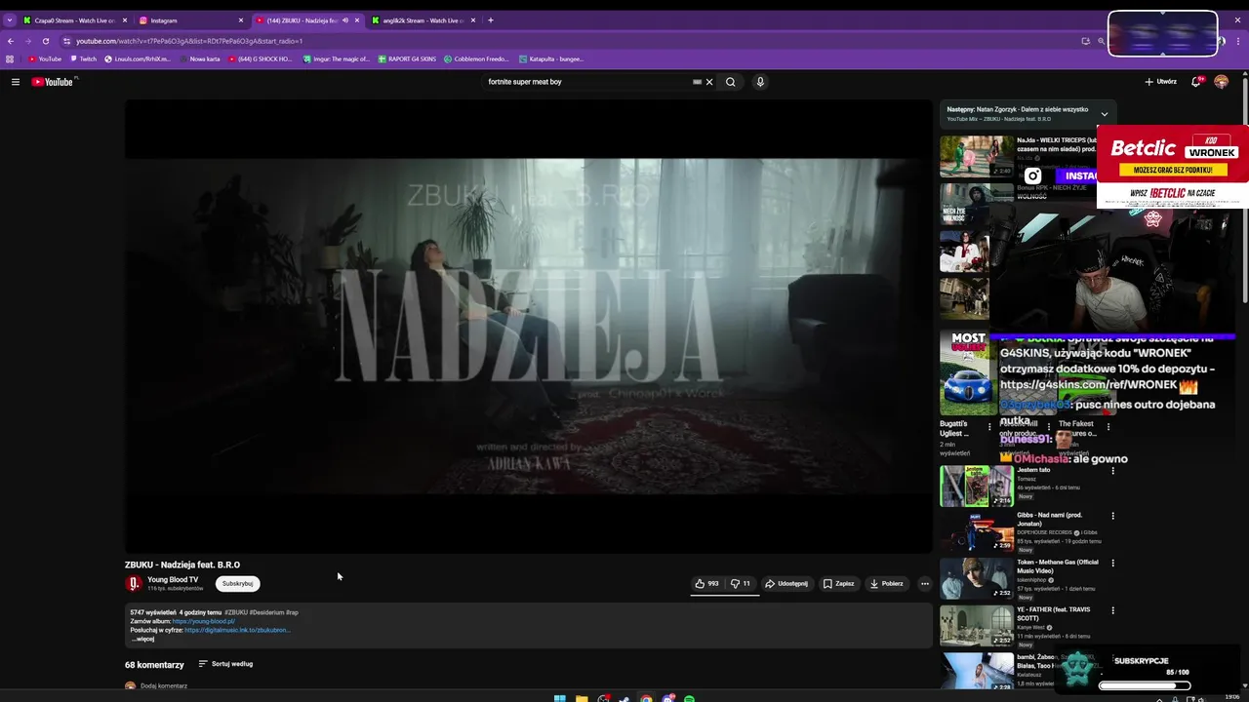Screen dimensions: 1249x702
Task: Open the Token - Methane Gas title
Action: tap(1058, 566)
